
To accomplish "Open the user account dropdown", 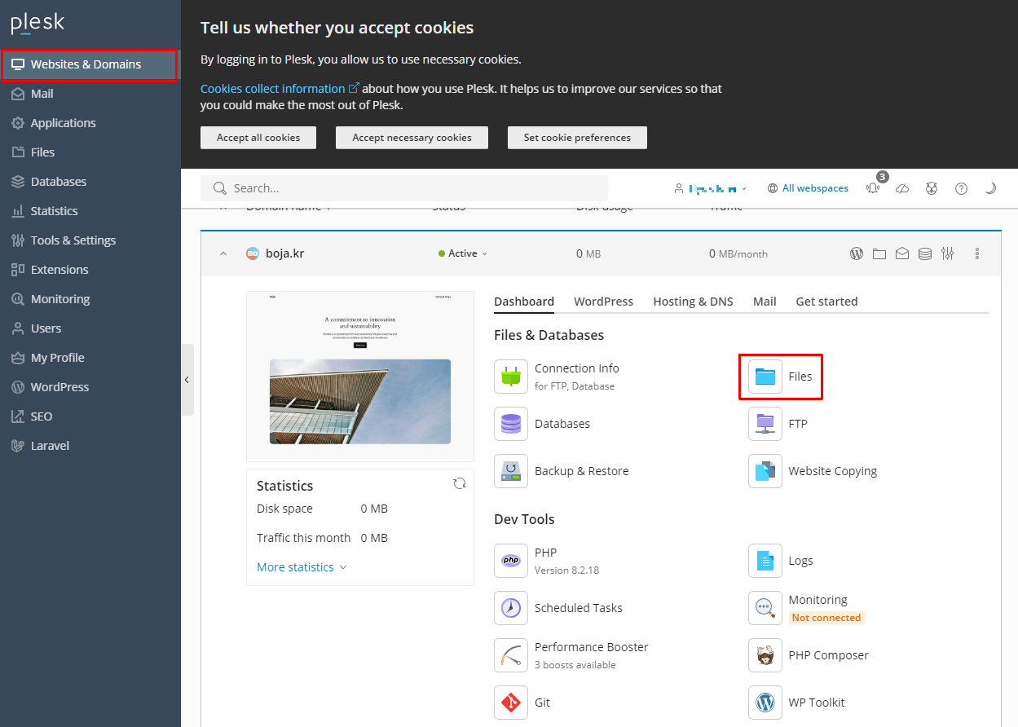I will [x=711, y=188].
